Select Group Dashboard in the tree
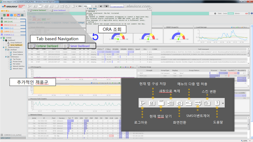The image size is (253, 142). (x=16, y=43)
